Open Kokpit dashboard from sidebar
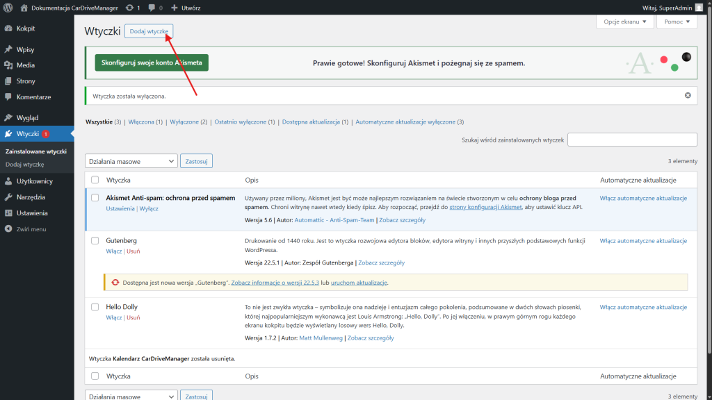Image resolution: width=712 pixels, height=400 pixels. [x=25, y=28]
